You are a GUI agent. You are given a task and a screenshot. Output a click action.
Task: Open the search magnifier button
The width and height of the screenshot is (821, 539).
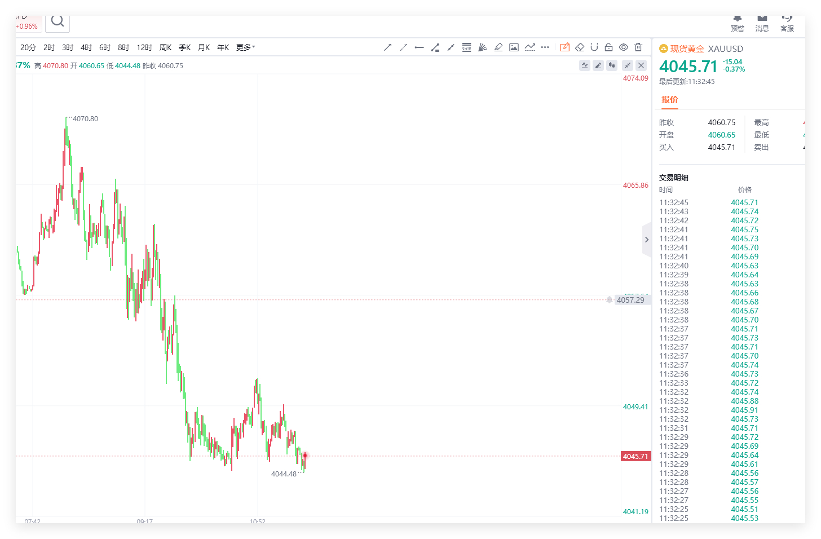point(58,22)
